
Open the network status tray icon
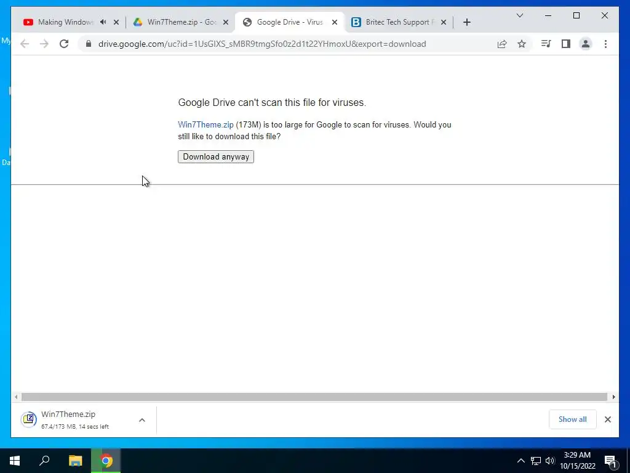tap(536, 461)
